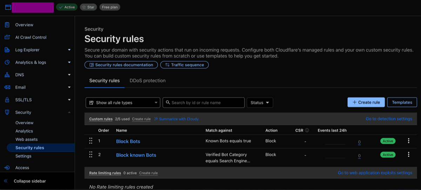Open the three-dot menu for Block Bots
The image size is (421, 190).
[408, 141]
